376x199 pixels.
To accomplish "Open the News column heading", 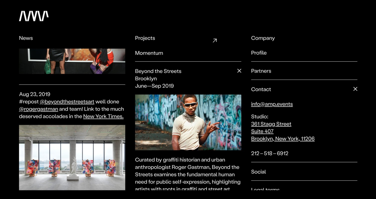I will point(26,38).
